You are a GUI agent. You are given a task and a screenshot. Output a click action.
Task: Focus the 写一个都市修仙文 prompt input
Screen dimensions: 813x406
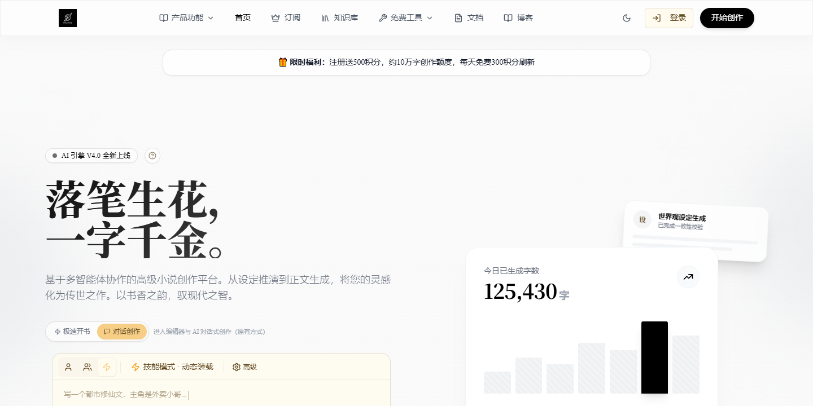[x=221, y=394]
